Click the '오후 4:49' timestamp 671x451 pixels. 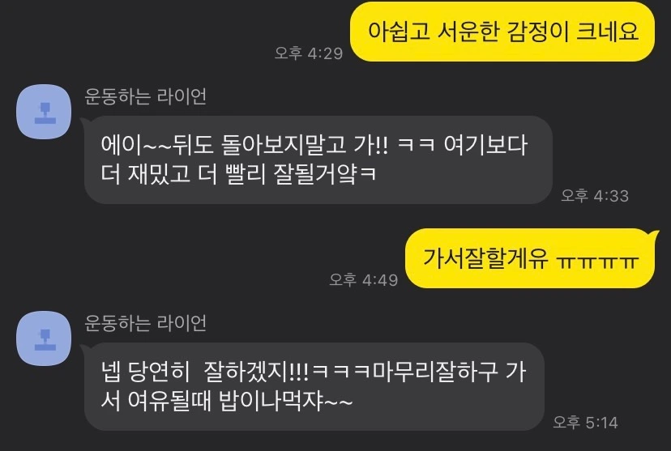[x=363, y=279]
